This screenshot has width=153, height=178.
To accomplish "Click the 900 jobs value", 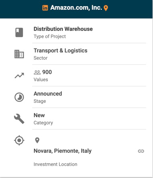I will click(x=47, y=72).
